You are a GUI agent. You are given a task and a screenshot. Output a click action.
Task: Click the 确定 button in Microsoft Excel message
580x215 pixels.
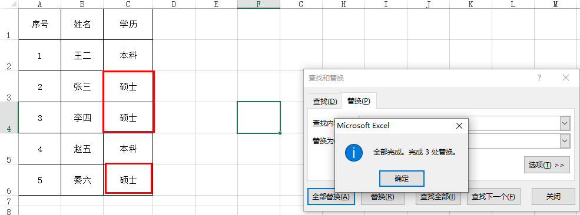click(402, 179)
